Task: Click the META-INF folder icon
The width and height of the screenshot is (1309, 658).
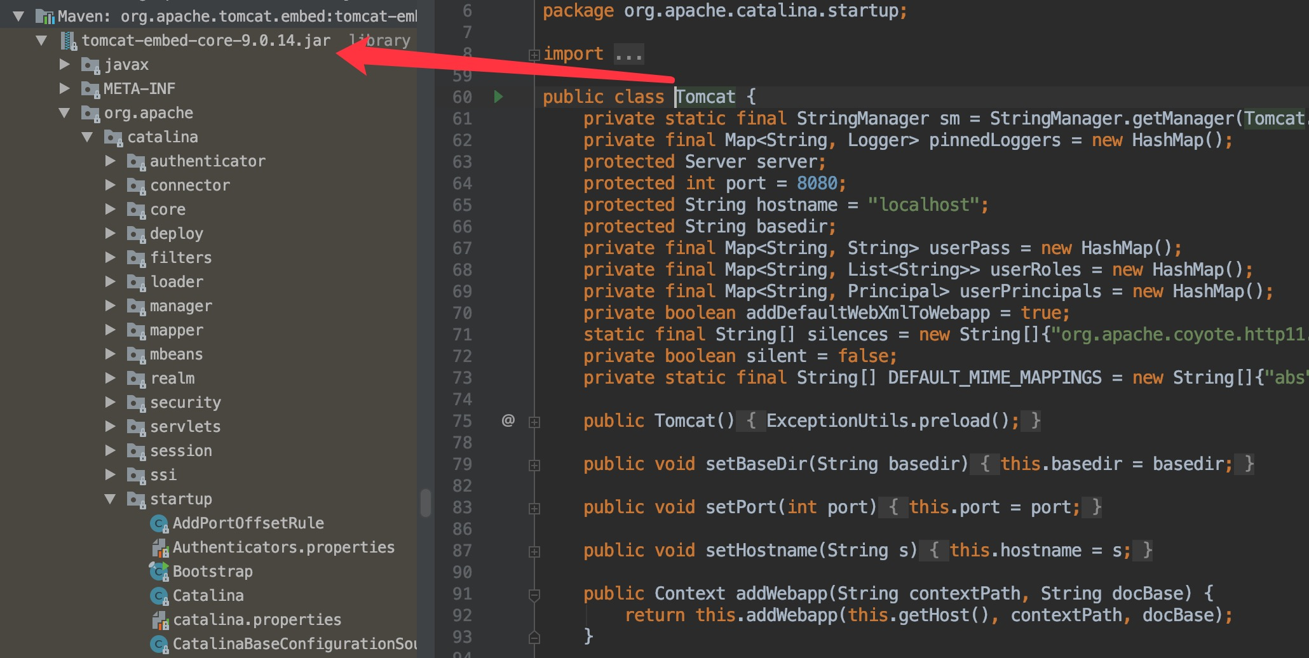Action: pyautogui.click(x=91, y=89)
